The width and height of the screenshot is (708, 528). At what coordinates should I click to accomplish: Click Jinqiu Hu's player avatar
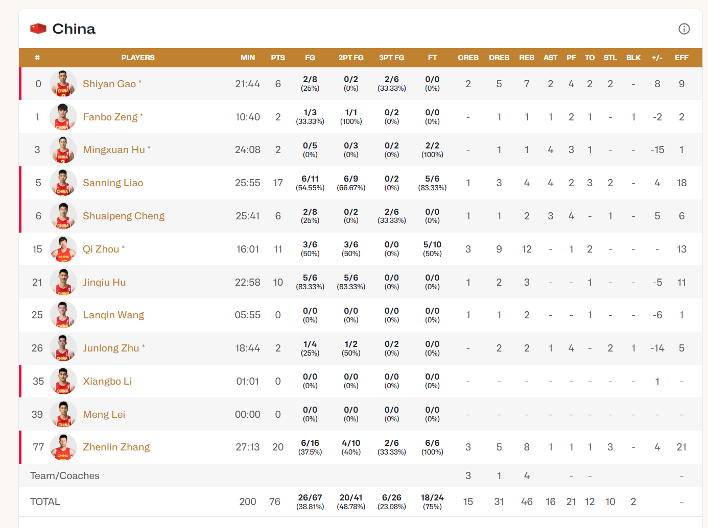click(63, 282)
